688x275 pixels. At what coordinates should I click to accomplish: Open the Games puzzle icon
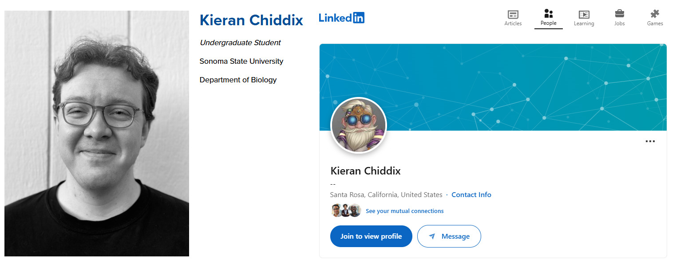[x=655, y=18]
